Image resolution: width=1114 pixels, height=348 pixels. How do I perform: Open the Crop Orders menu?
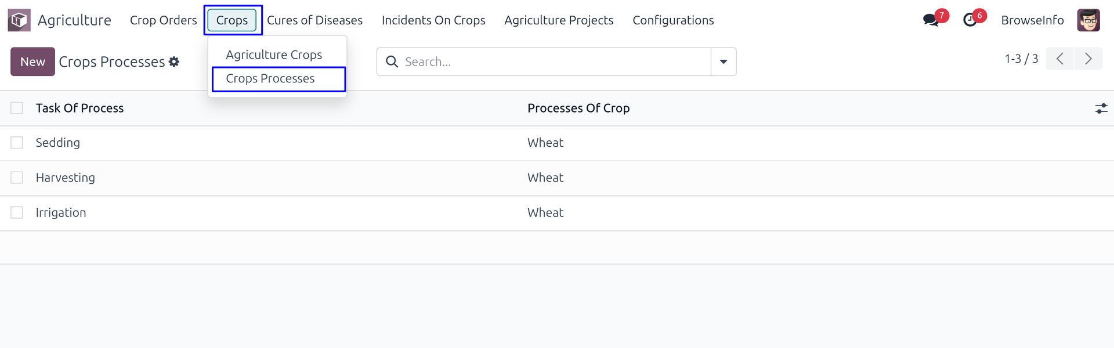[x=163, y=20]
